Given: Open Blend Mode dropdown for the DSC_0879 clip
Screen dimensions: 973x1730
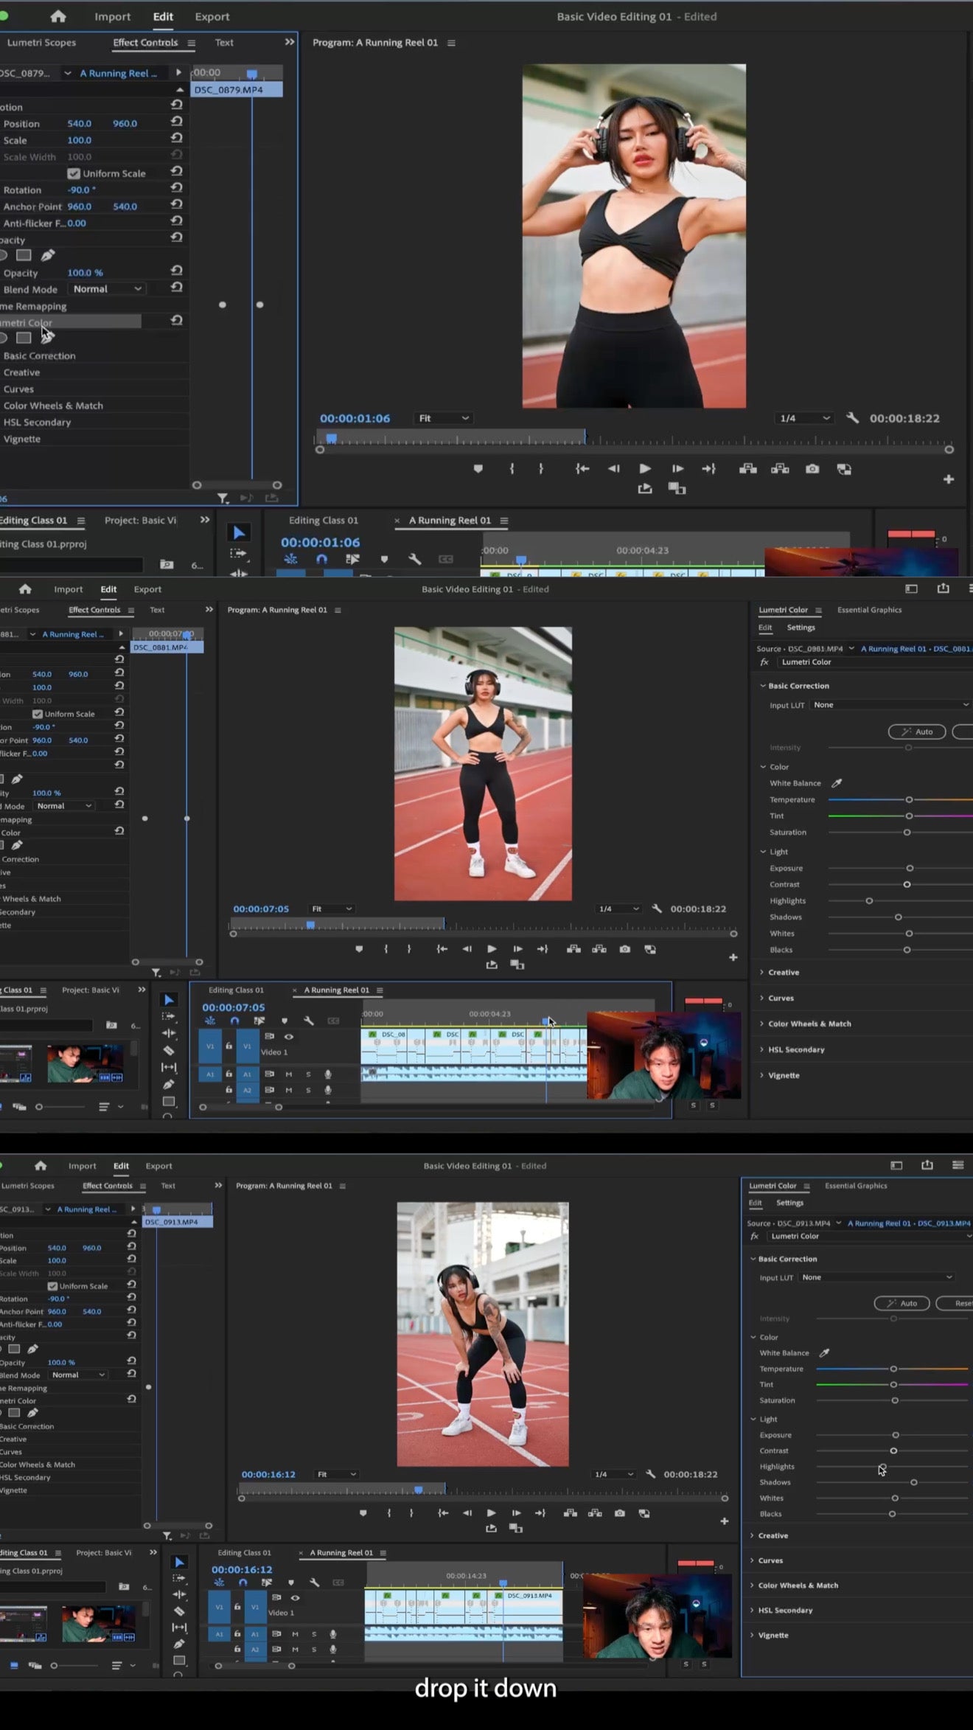Looking at the screenshot, I should 107,289.
